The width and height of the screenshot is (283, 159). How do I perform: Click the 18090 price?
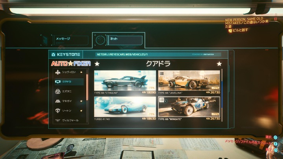tap(149, 93)
